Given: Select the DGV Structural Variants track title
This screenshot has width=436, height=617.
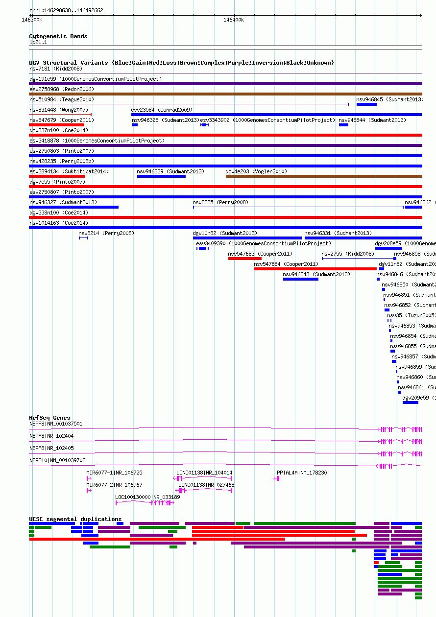Looking at the screenshot, I should click(x=182, y=63).
